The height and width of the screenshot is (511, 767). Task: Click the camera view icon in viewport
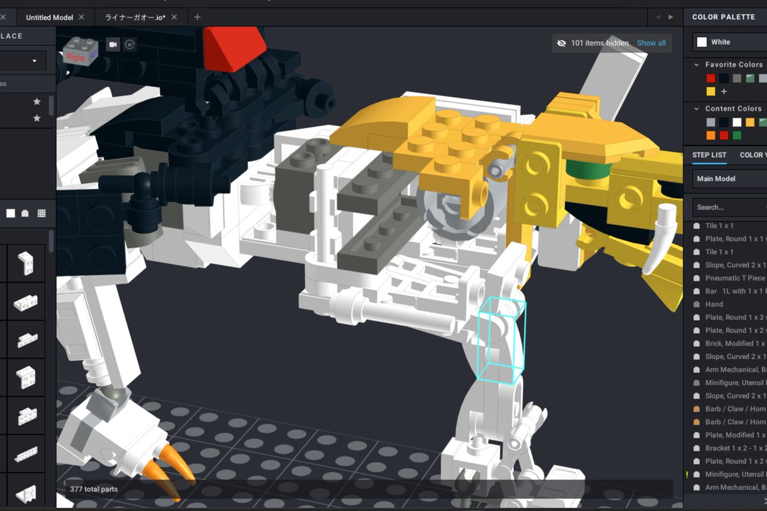(x=113, y=45)
